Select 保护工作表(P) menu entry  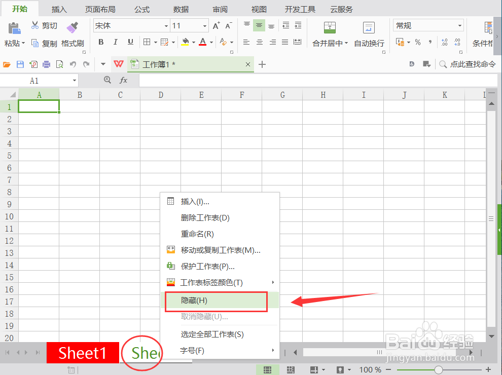point(220,266)
